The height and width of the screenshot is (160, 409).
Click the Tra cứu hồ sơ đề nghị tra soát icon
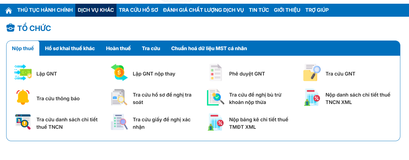[x=119, y=97]
